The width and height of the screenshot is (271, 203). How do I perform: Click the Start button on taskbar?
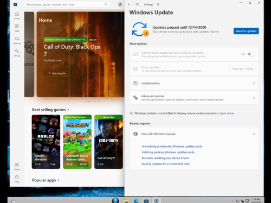coord(115,200)
